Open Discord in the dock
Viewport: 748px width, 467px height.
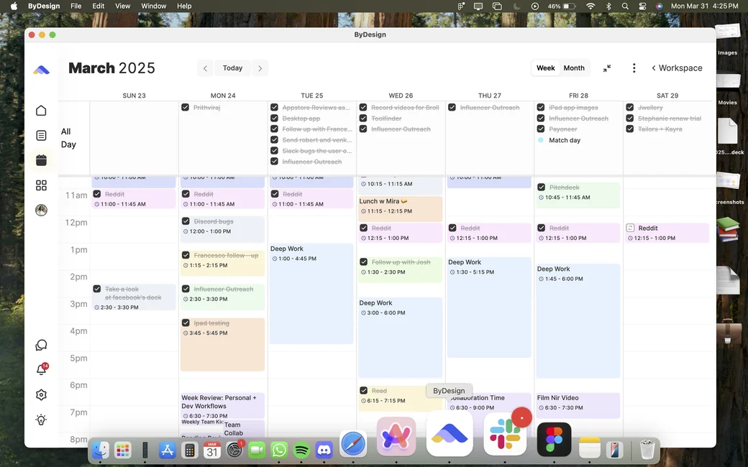pos(324,449)
